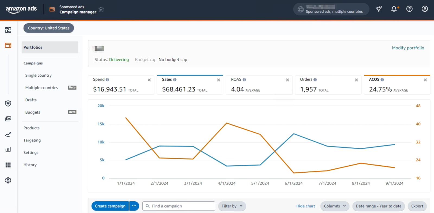The width and height of the screenshot is (434, 213).
Task: Open the user account profile icon
Action: (x=425, y=9)
